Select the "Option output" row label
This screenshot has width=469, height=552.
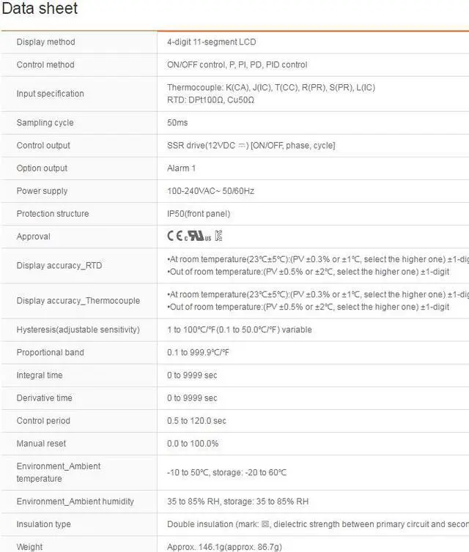coord(42,168)
